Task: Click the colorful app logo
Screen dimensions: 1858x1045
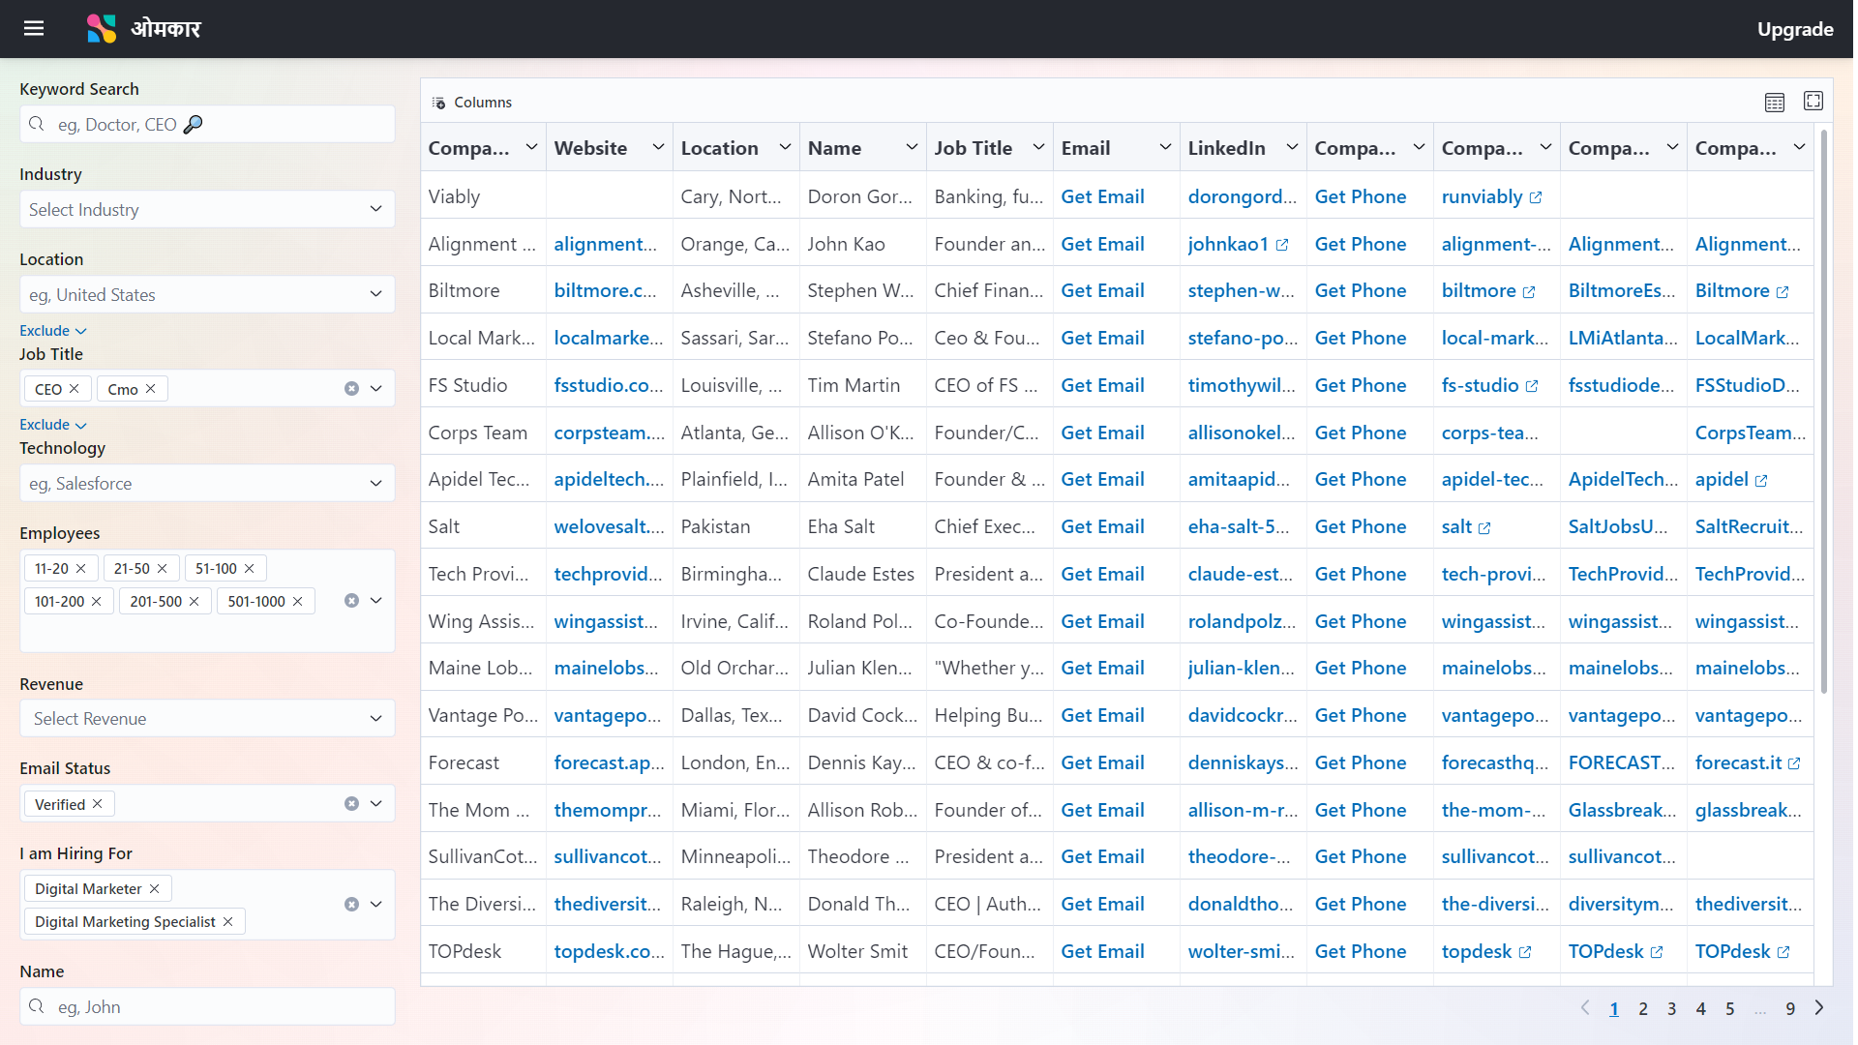Action: [101, 28]
